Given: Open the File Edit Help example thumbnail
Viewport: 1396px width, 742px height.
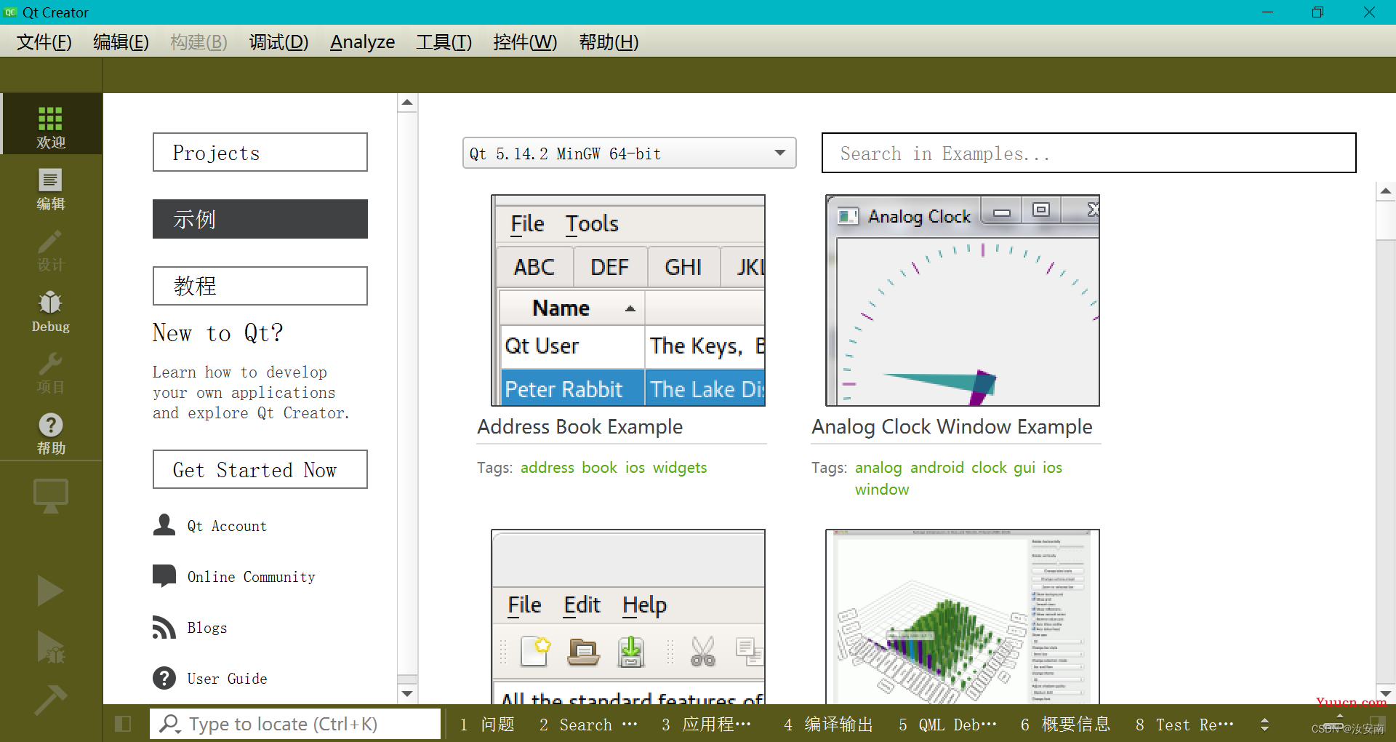Looking at the screenshot, I should pos(628,616).
